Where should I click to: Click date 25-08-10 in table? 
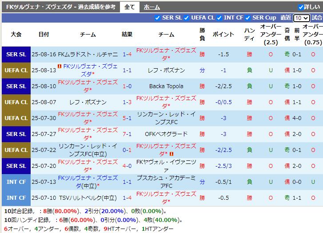44,86
